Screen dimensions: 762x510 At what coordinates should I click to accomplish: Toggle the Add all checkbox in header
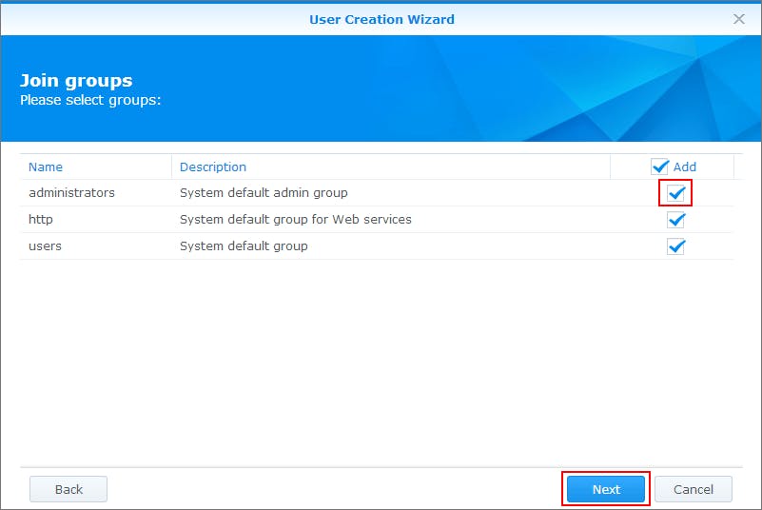659,167
